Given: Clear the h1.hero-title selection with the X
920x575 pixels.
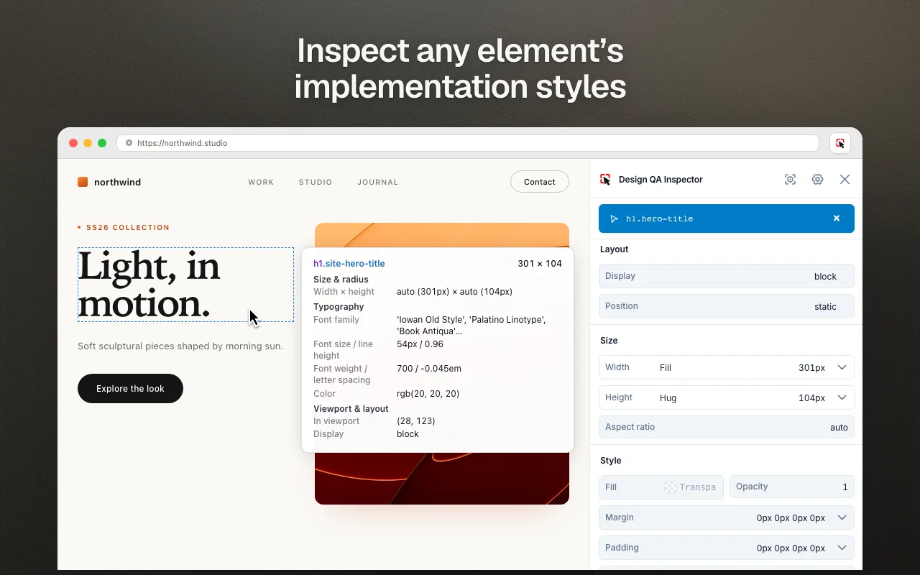Looking at the screenshot, I should coord(837,218).
